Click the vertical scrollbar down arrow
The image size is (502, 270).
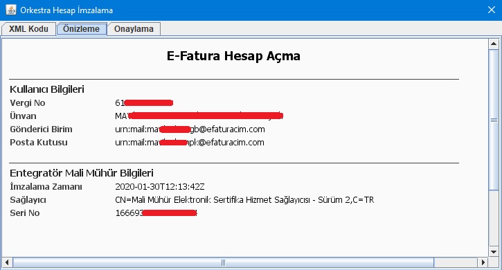coord(494,252)
